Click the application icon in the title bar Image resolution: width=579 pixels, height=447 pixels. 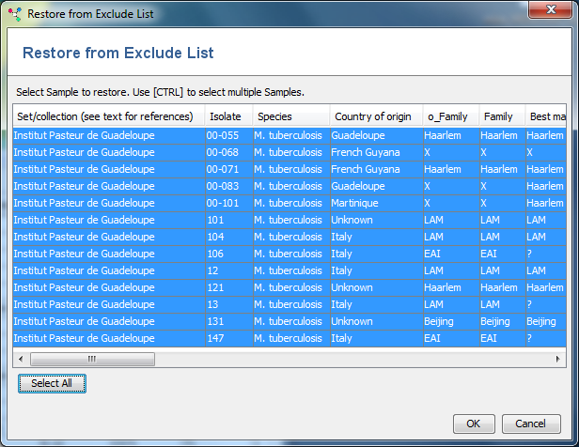[x=14, y=14]
